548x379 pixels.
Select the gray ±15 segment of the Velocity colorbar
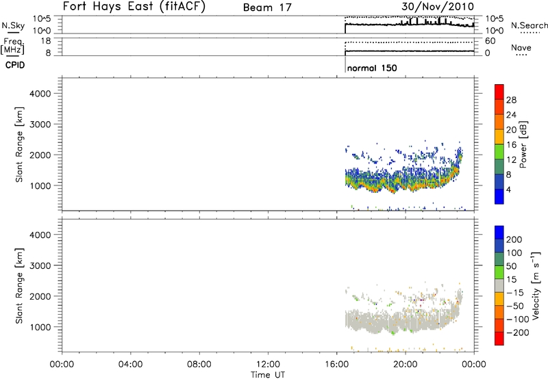[499, 285]
